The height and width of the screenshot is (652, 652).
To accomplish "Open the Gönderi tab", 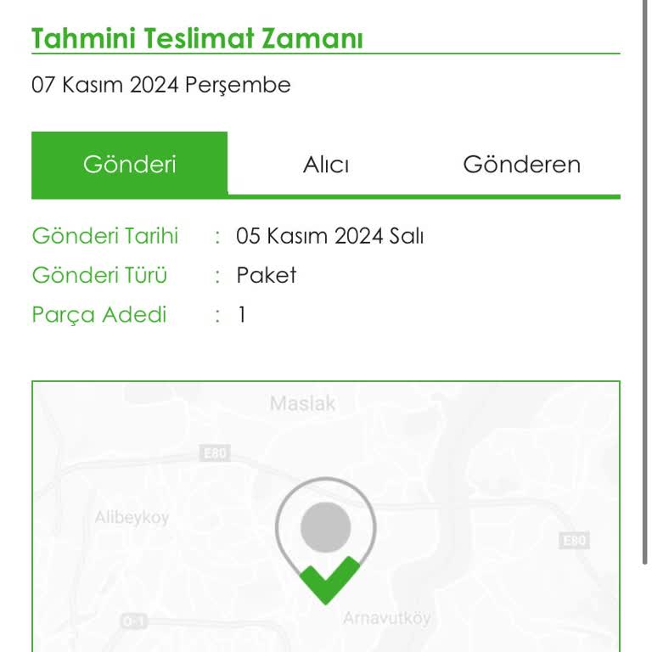I will click(129, 164).
